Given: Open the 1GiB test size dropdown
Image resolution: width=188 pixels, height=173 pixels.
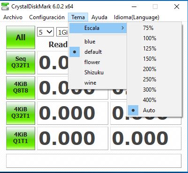Looking at the screenshot, I should (x=62, y=32).
